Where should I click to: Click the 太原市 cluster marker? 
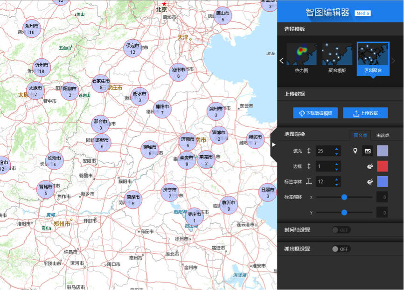coord(35,90)
